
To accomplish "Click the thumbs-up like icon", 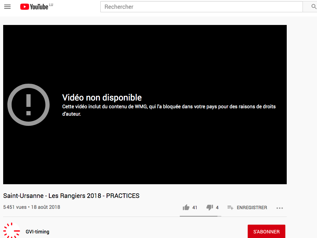I will pyautogui.click(x=186, y=207).
